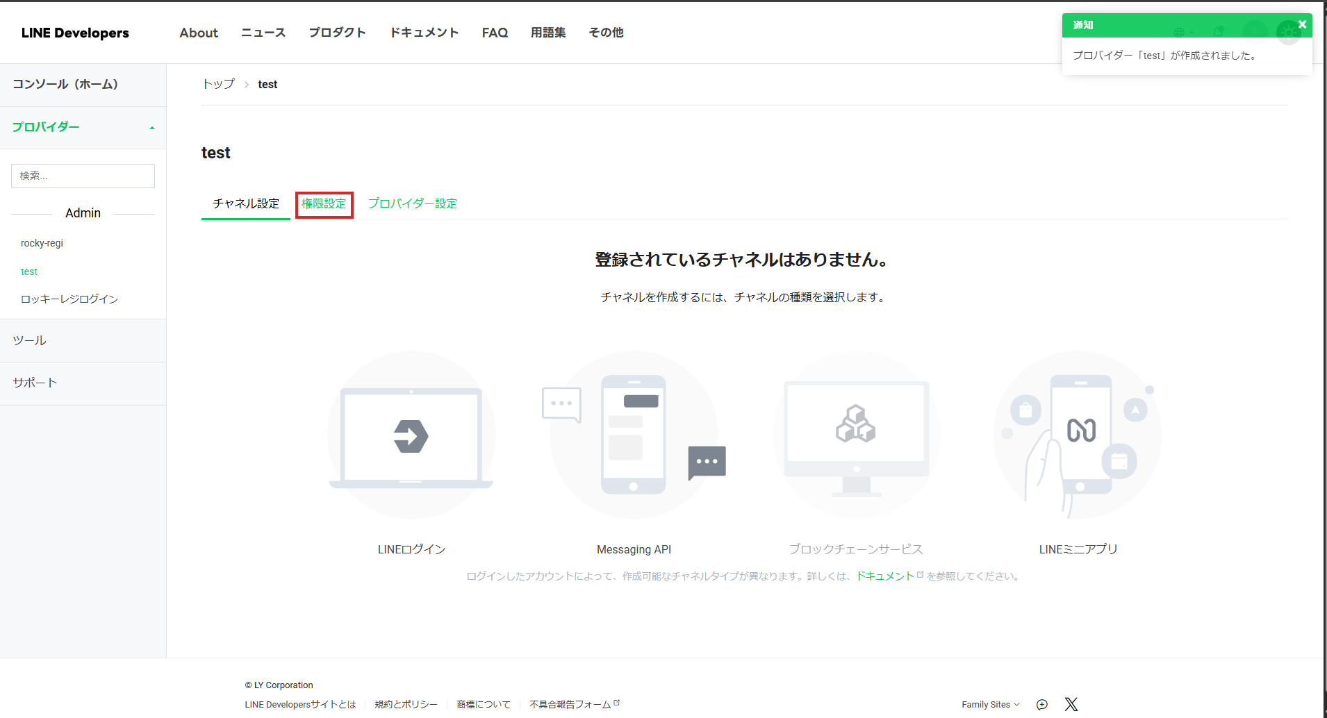Open the その他 menu
The width and height of the screenshot is (1327, 718).
tap(606, 33)
